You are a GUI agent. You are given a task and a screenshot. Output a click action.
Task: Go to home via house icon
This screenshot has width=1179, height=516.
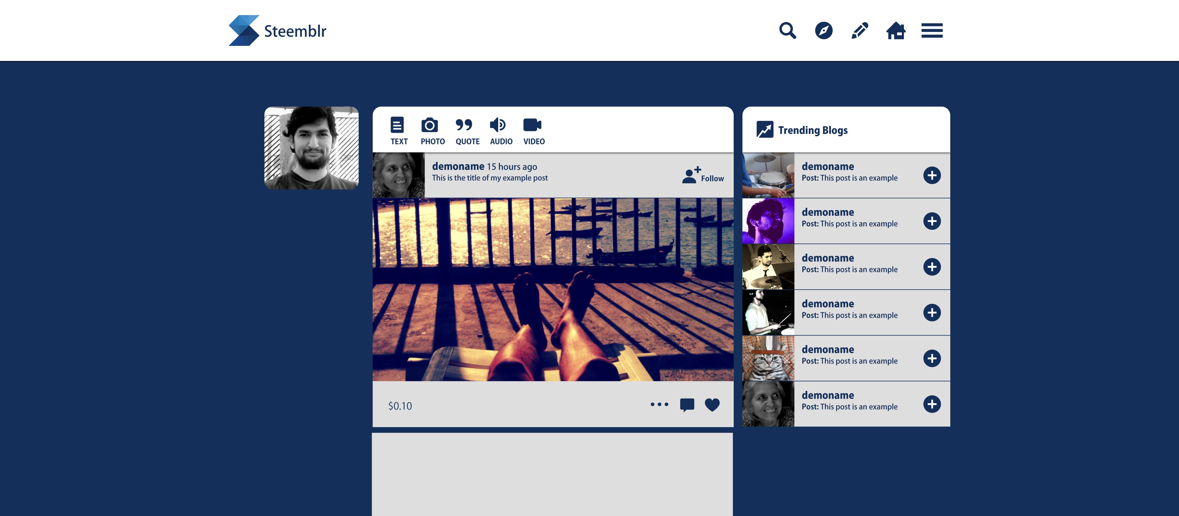pyautogui.click(x=895, y=31)
